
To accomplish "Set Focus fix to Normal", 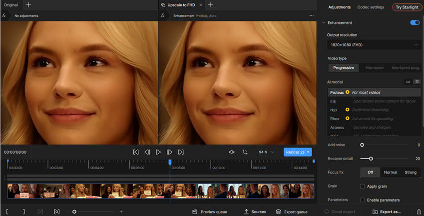I will point(391,172).
